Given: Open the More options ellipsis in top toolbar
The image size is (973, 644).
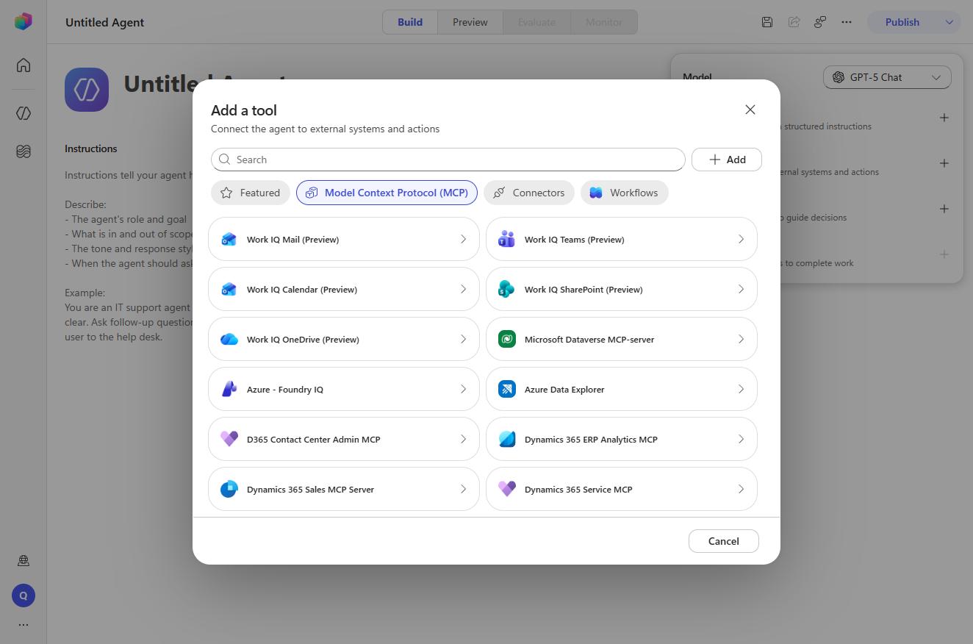Looking at the screenshot, I should click(x=847, y=22).
